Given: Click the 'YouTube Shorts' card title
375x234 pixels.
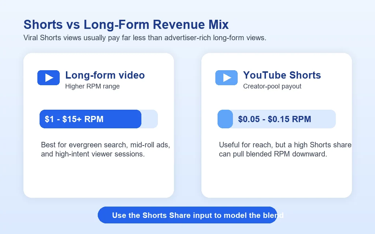Looking at the screenshot, I should 282,75.
